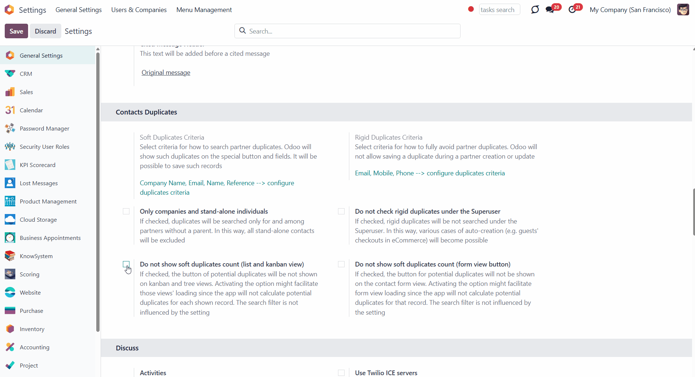The image size is (695, 377).
Task: Focus the settings Search field
Action: point(347,31)
